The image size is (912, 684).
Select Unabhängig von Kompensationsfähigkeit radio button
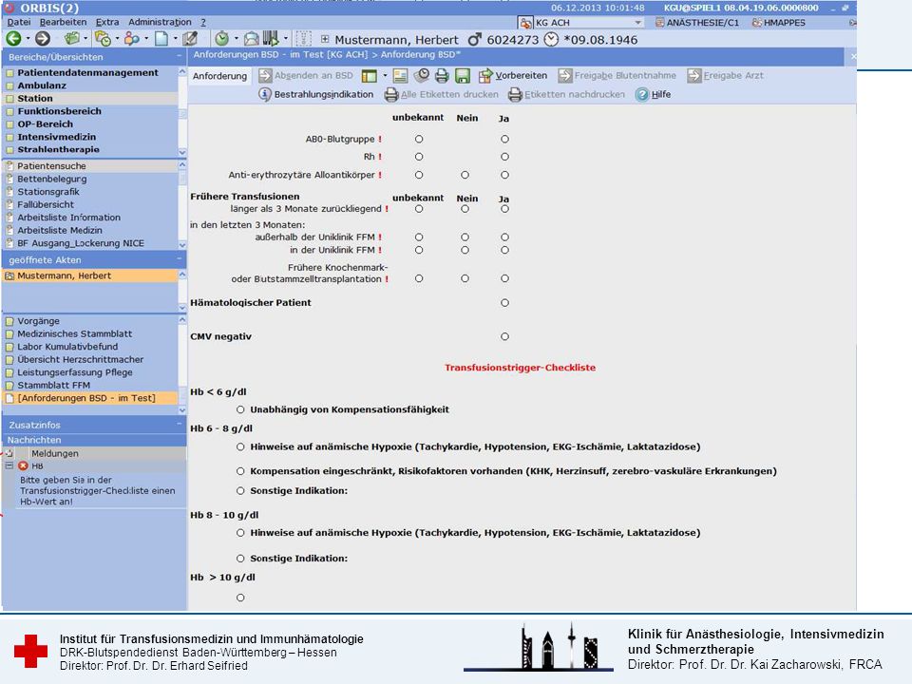point(240,409)
